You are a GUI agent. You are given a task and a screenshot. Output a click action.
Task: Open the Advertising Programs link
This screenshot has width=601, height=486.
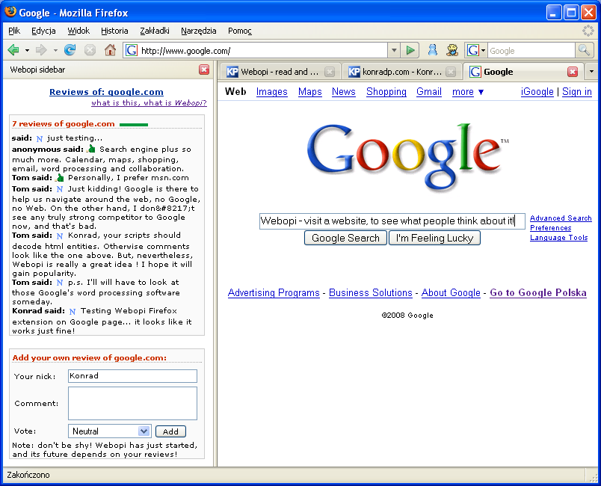274,293
